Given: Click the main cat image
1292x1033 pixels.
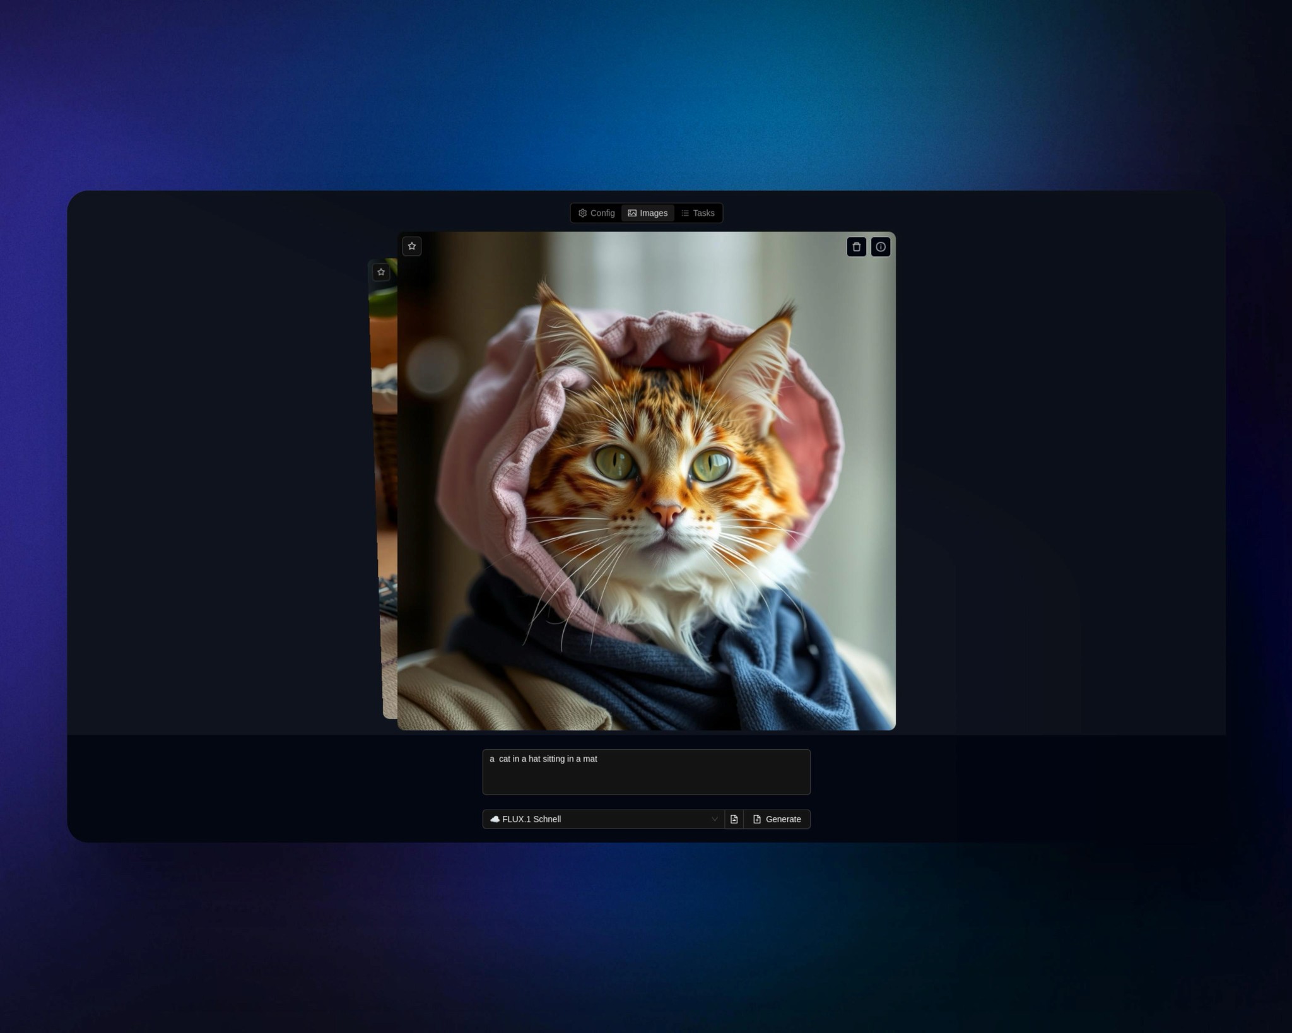Looking at the screenshot, I should point(646,481).
